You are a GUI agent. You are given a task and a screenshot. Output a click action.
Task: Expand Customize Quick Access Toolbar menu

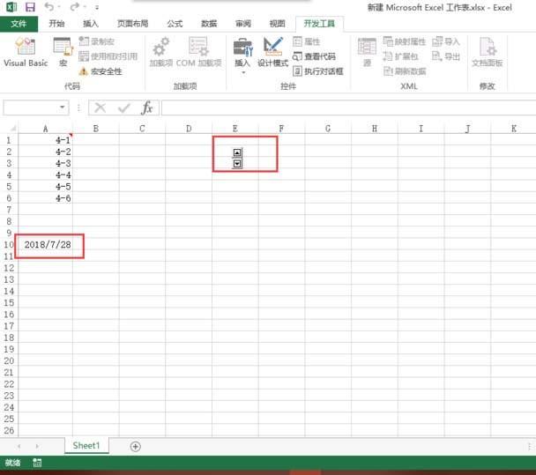click(97, 7)
